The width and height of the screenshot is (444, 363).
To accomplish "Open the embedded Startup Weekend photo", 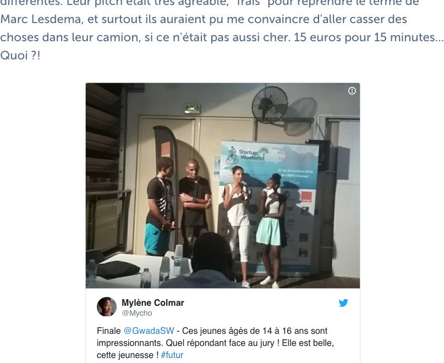I will (223, 185).
